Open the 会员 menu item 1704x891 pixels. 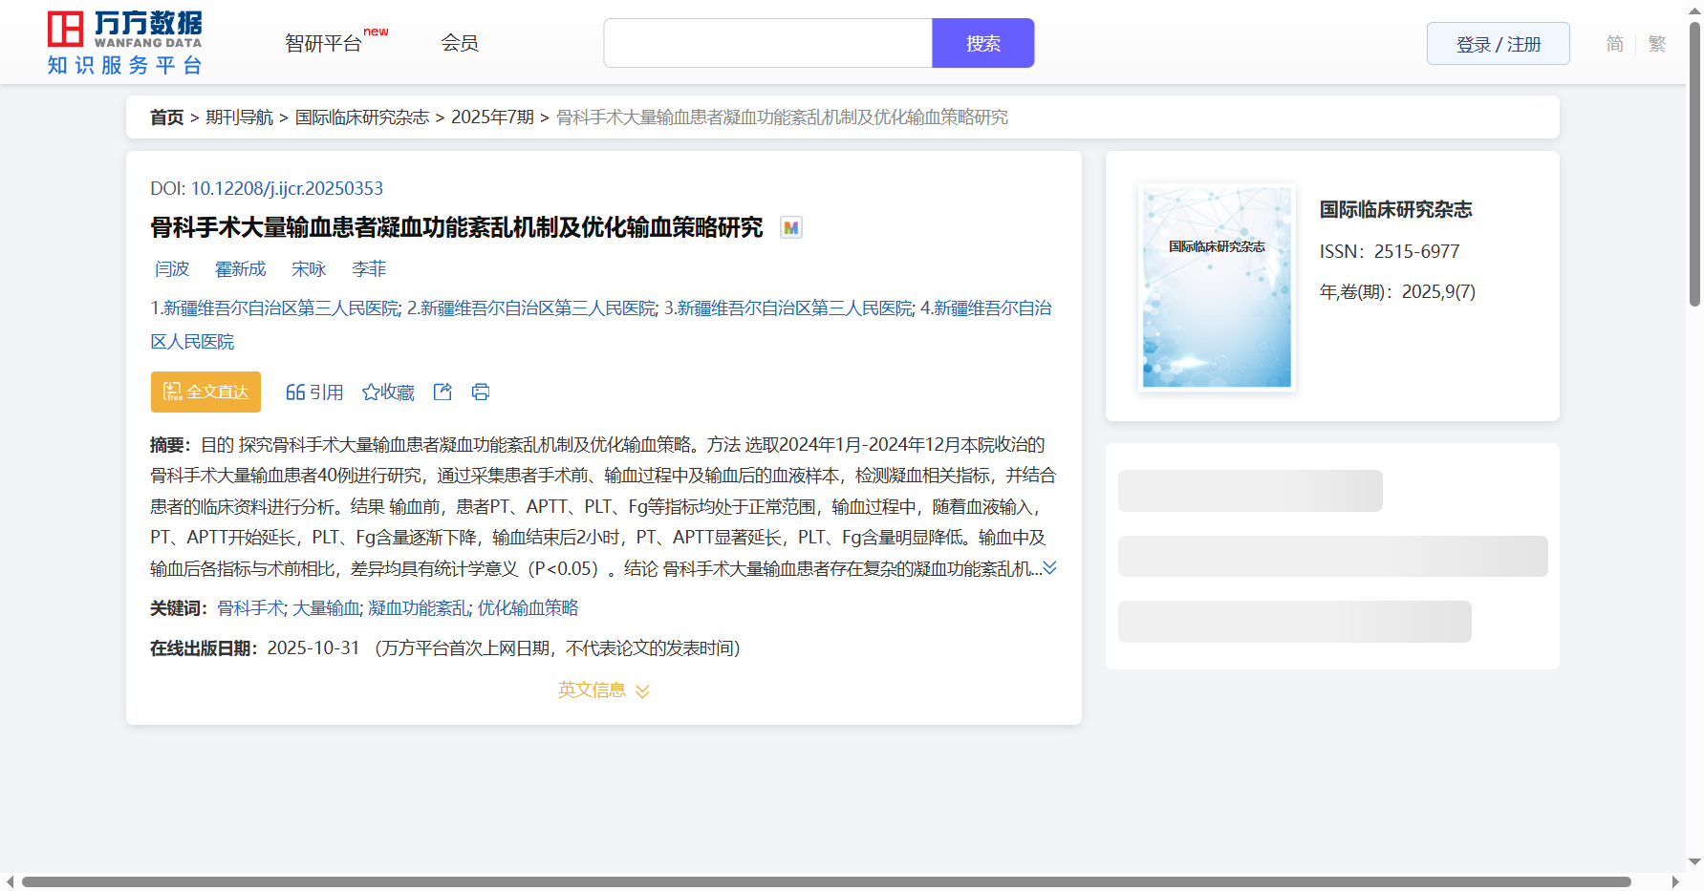click(x=459, y=43)
